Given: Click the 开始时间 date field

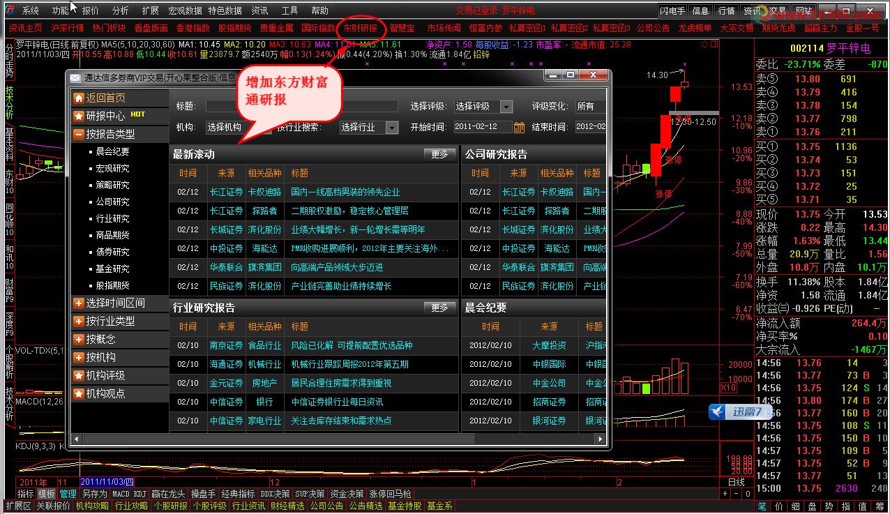Looking at the screenshot, I should click(482, 127).
